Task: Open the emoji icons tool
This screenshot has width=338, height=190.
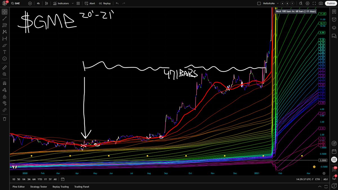Action: tap(5, 59)
